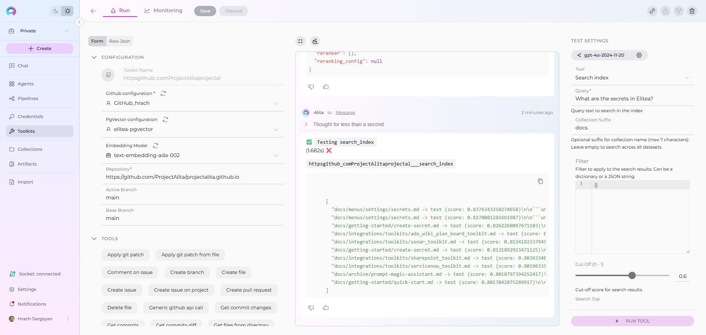
Task: Copy search results code block
Action: 540,181
